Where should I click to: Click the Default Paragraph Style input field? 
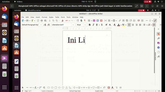(30, 25)
